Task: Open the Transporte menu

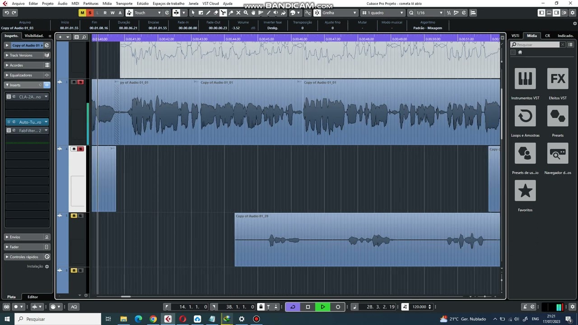Action: 124,4
